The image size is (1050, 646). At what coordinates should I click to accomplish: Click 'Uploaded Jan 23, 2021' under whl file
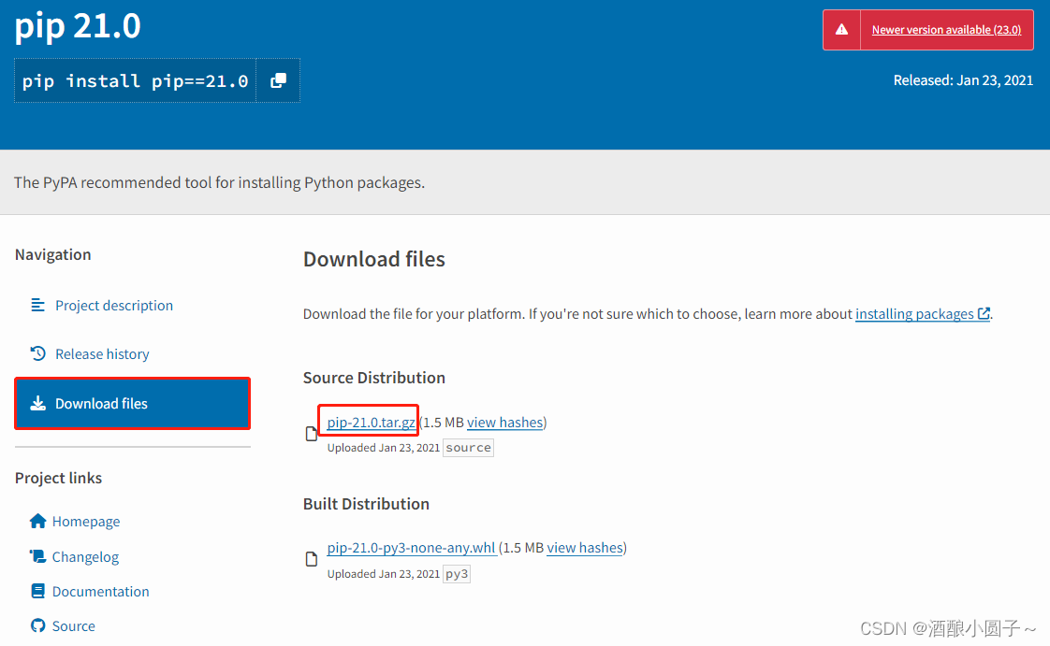[383, 574]
